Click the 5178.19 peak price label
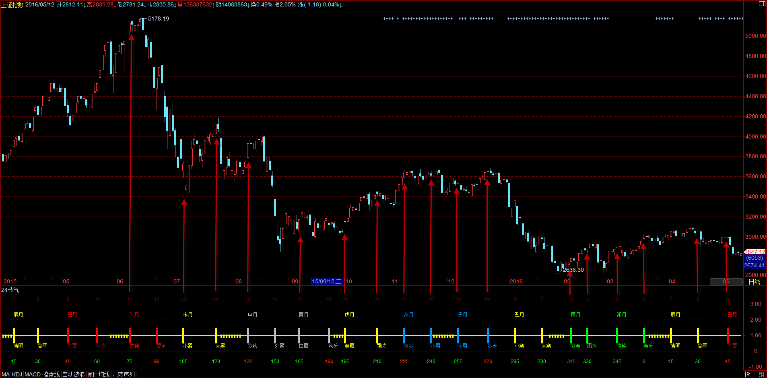Image resolution: width=767 pixels, height=378 pixels. coord(159,19)
